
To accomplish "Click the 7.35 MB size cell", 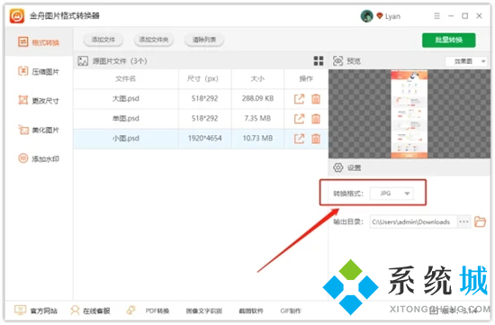I will click(x=257, y=119).
